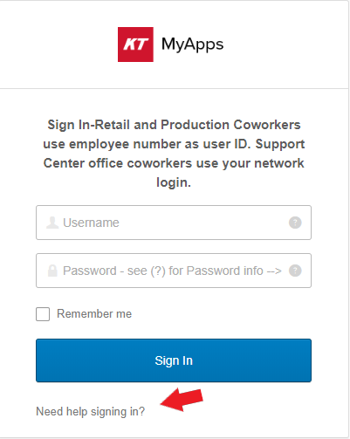Viewport: 350px width, 439px height.
Task: Open the Username help question mark tooltip
Action: point(295,223)
